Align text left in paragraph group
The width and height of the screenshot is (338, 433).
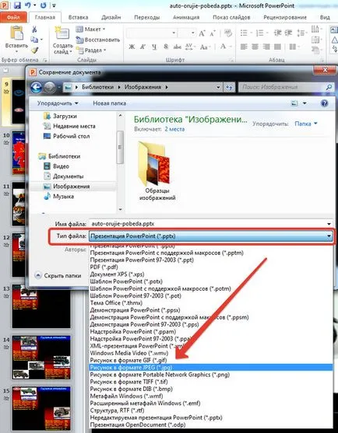pyautogui.click(x=244, y=47)
